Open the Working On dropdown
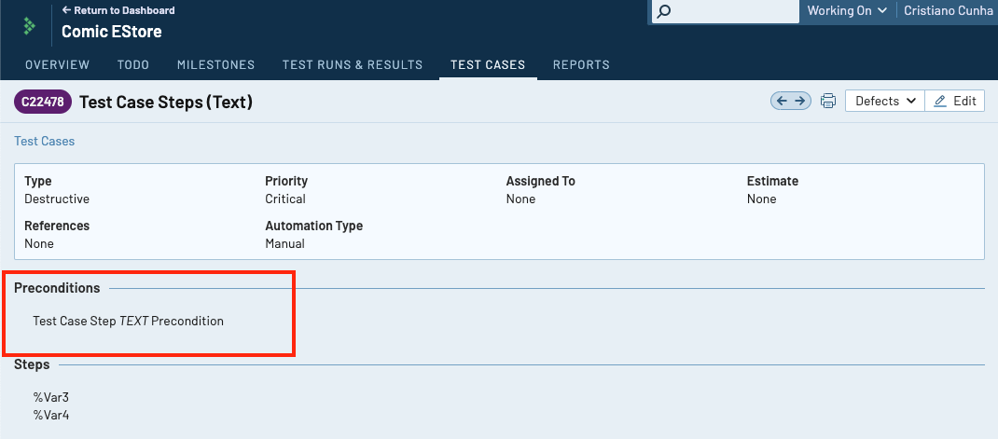Screen dimensions: 998x439 click(x=847, y=10)
